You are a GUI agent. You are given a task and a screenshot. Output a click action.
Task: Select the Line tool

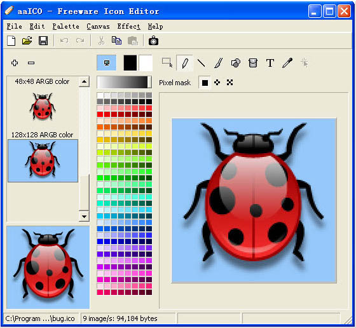pyautogui.click(x=202, y=63)
